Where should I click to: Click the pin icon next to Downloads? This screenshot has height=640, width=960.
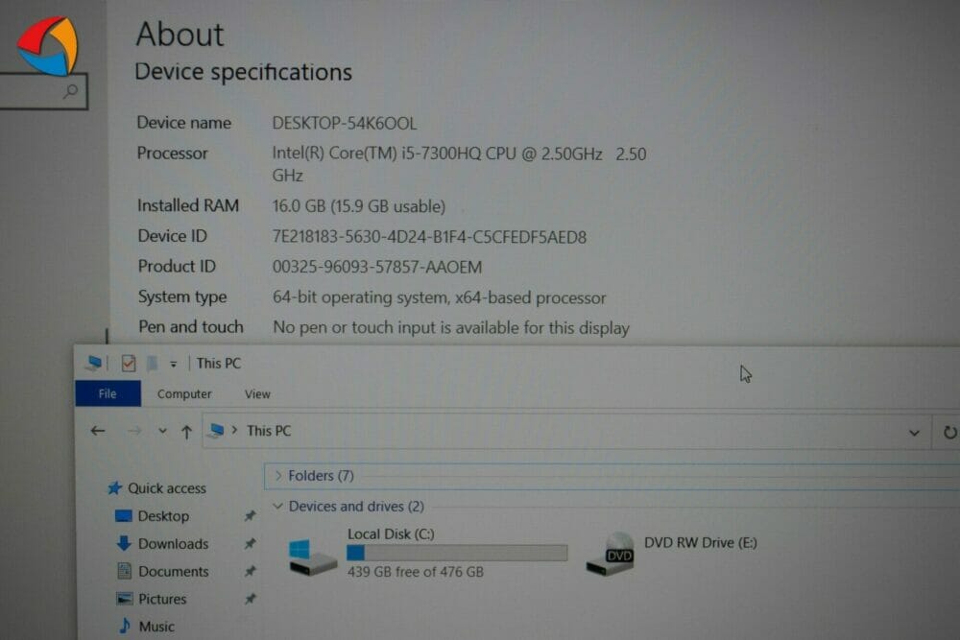250,543
